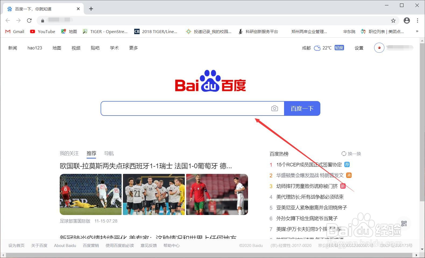
Task: Open hot item 幼师摔打男童致伤谎称被门挤
Action: coord(307,186)
